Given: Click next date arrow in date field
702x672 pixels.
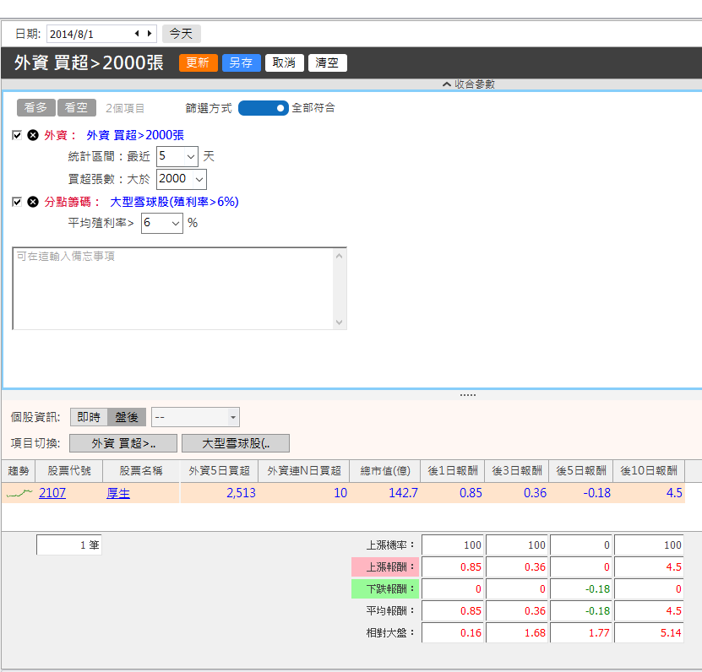Looking at the screenshot, I should pos(150,34).
